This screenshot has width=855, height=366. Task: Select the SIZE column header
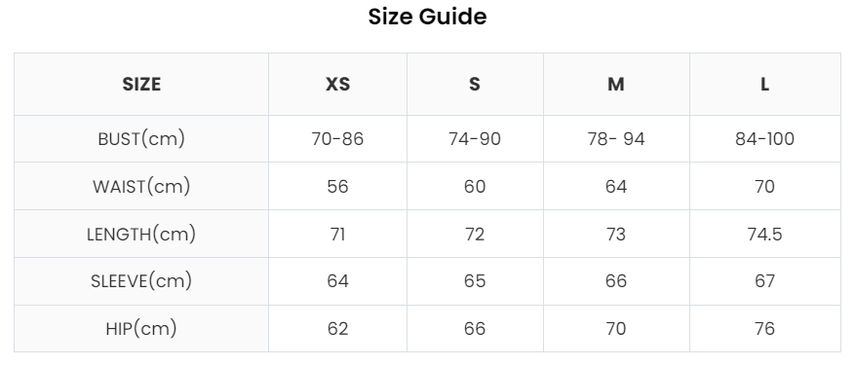click(x=141, y=85)
